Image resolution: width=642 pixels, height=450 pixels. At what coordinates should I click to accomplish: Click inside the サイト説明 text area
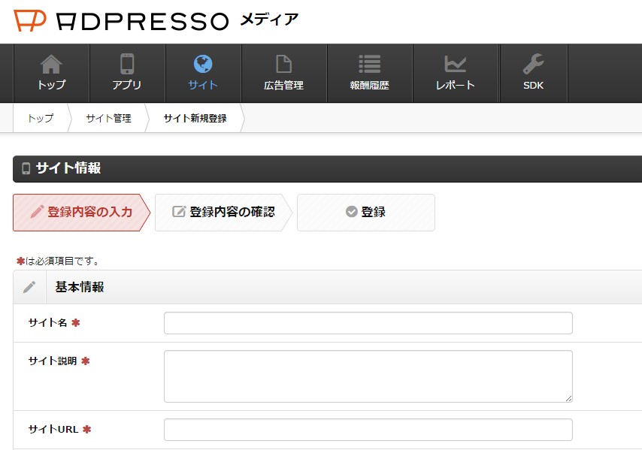coord(368,376)
